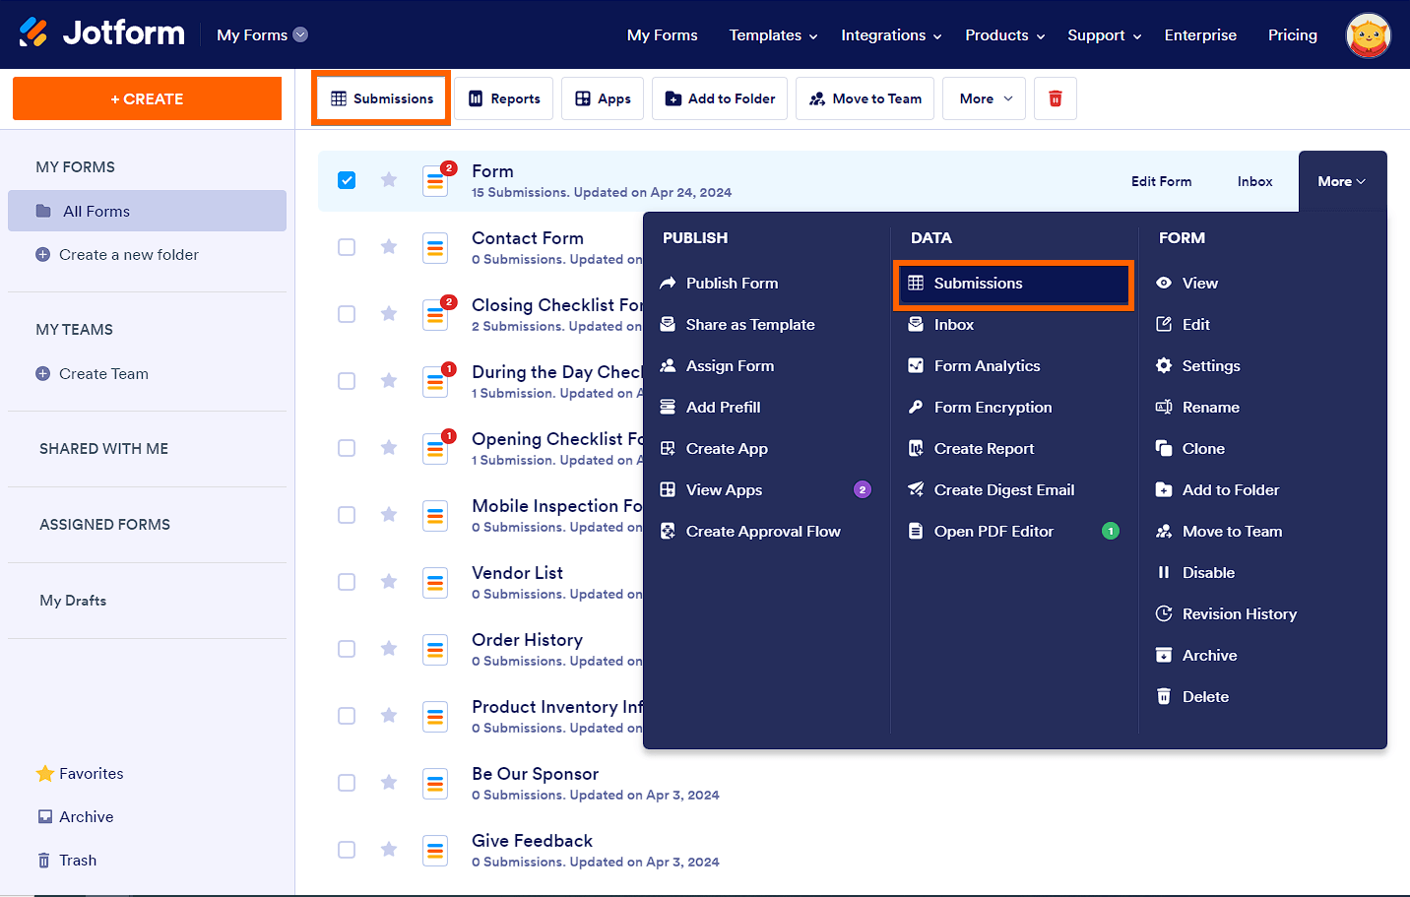Viewport: 1410px width, 897px height.
Task: Click the red trash delete icon in toolbar
Action: [1056, 98]
